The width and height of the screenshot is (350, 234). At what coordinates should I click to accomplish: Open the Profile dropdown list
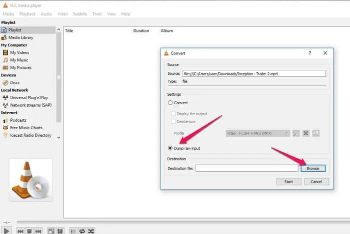tap(257, 133)
